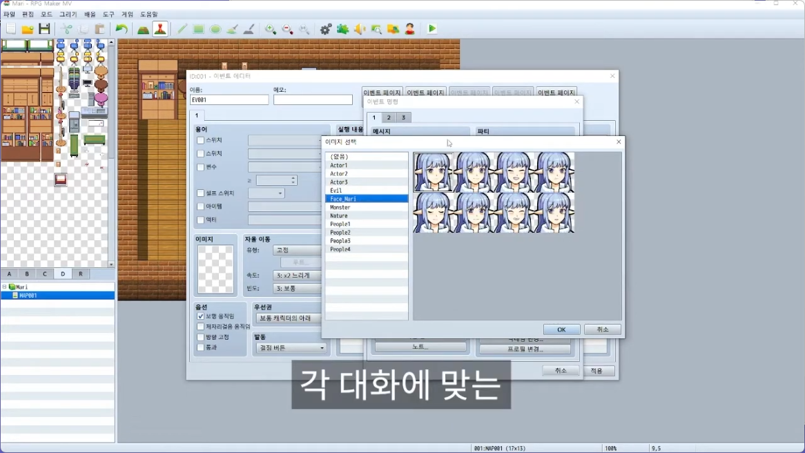Click OK in the 이미지 선택 dialog

[561, 329]
